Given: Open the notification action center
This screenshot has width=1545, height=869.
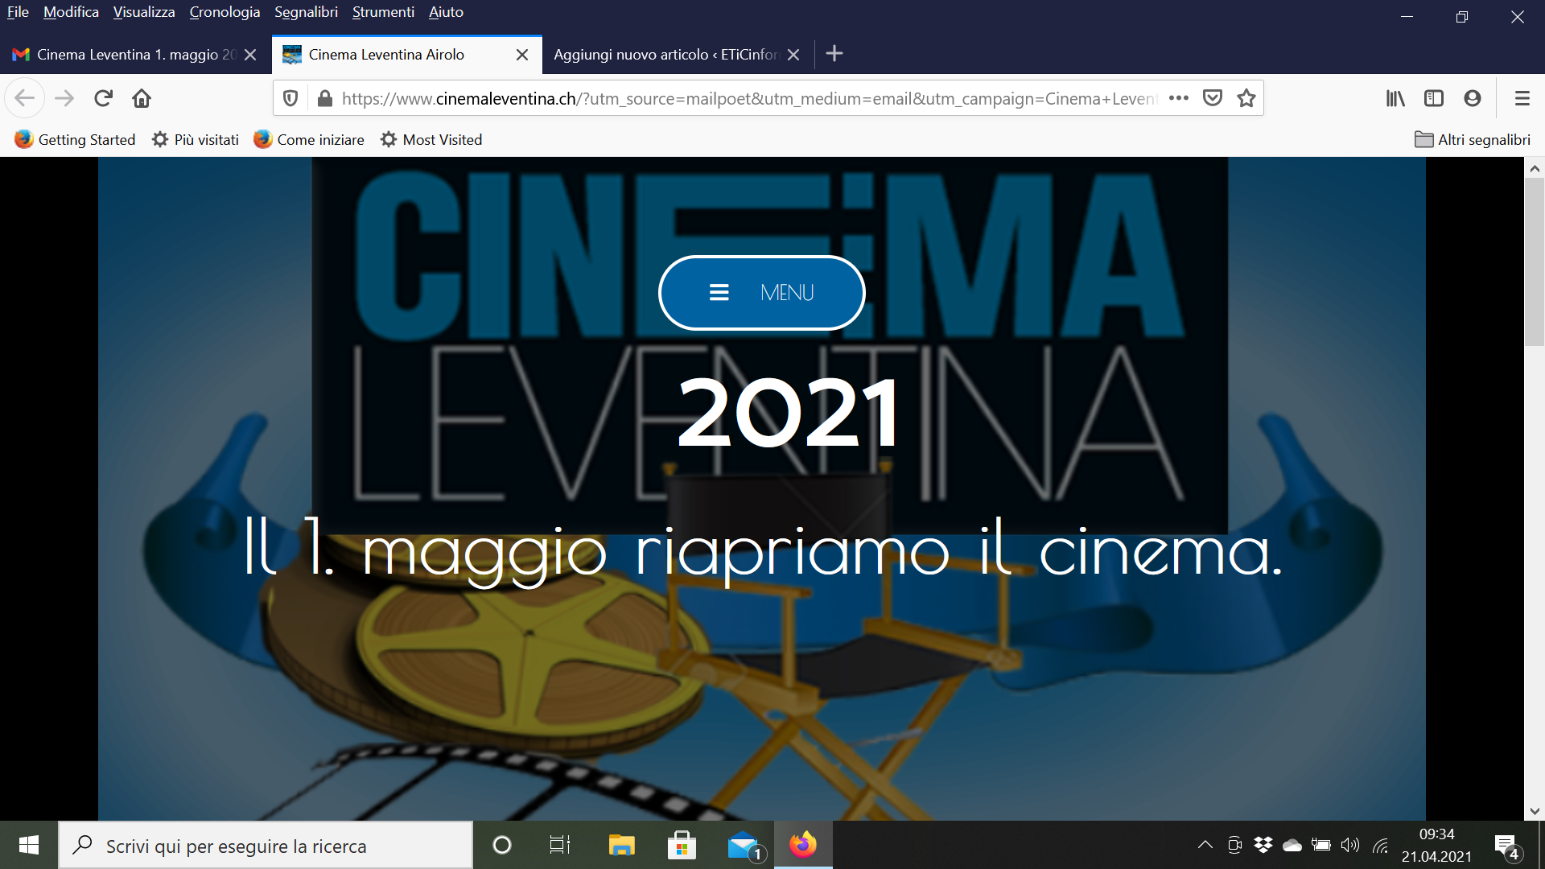Looking at the screenshot, I should click(1506, 846).
